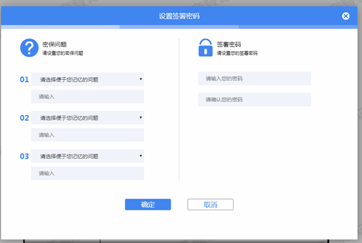Click the 01 number label
Viewport: 362px width, 243px height.
(x=24, y=80)
